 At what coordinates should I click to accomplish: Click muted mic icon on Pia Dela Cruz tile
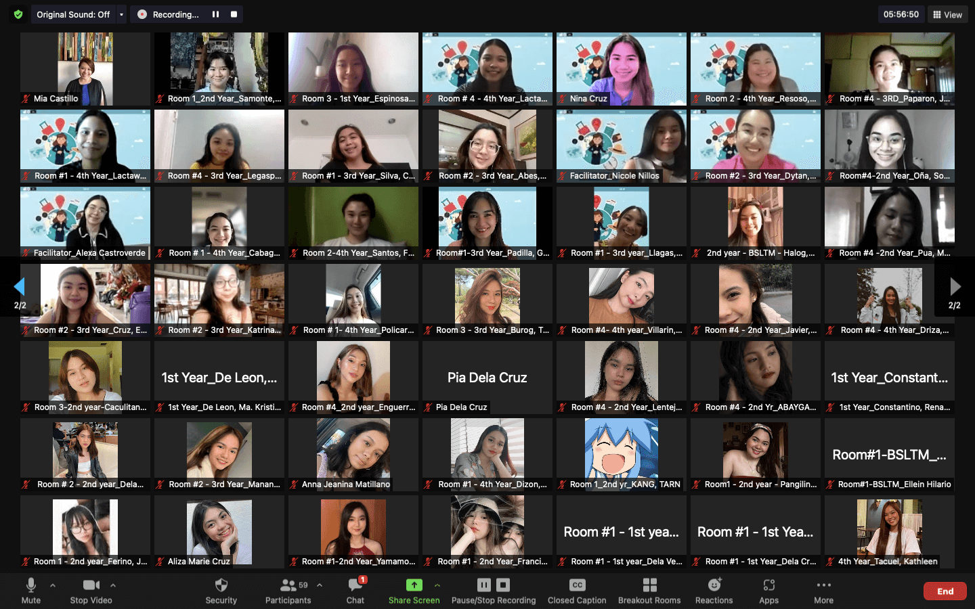[x=429, y=407]
